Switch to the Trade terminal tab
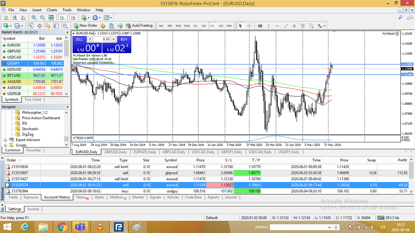 [x=13, y=197]
